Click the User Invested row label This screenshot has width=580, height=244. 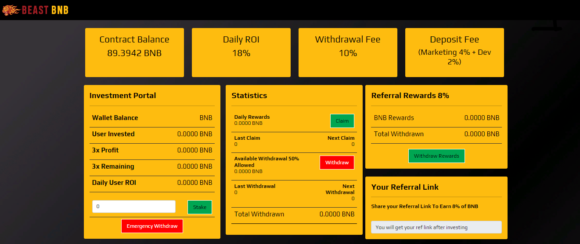pos(113,134)
